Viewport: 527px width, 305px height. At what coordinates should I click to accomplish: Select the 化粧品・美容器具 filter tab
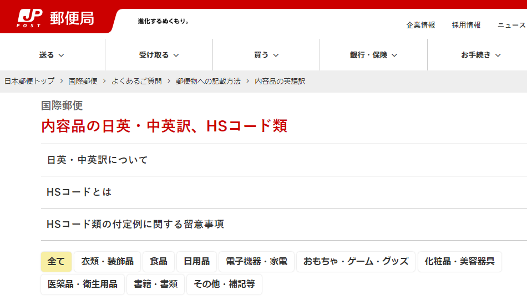(460, 261)
